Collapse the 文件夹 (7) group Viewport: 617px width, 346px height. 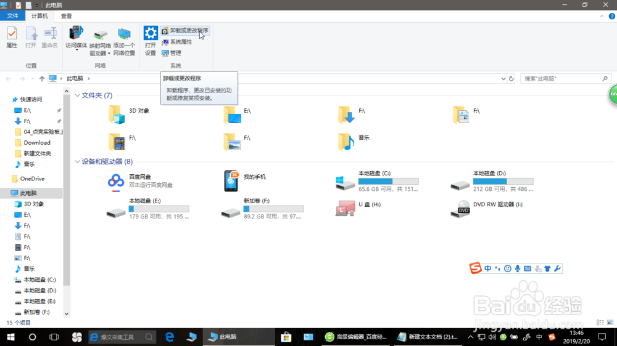click(x=77, y=95)
